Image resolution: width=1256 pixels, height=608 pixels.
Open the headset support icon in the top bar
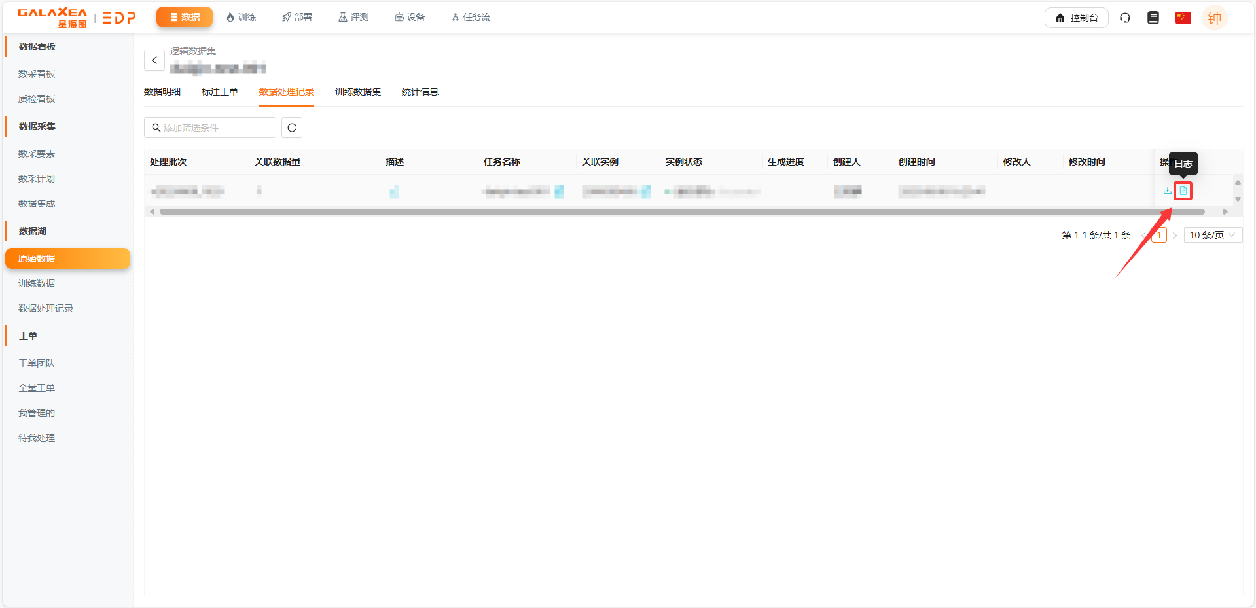pos(1125,18)
